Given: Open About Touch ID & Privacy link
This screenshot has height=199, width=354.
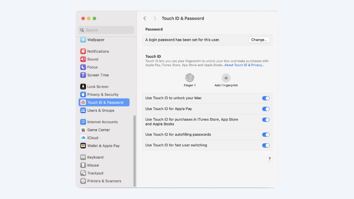Looking at the screenshot, I should (x=244, y=65).
